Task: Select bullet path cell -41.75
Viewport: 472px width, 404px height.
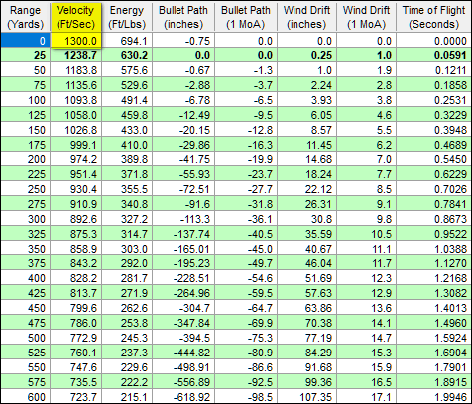Action: pyautogui.click(x=183, y=159)
